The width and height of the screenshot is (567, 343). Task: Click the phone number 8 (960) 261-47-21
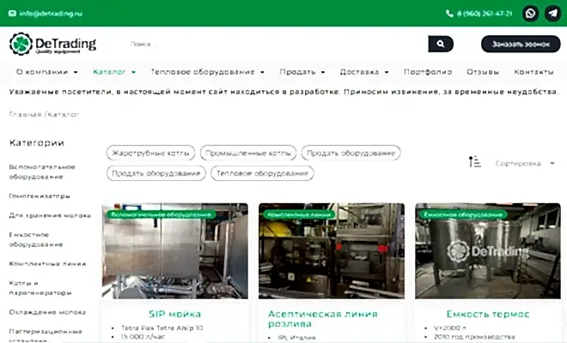pyautogui.click(x=485, y=14)
